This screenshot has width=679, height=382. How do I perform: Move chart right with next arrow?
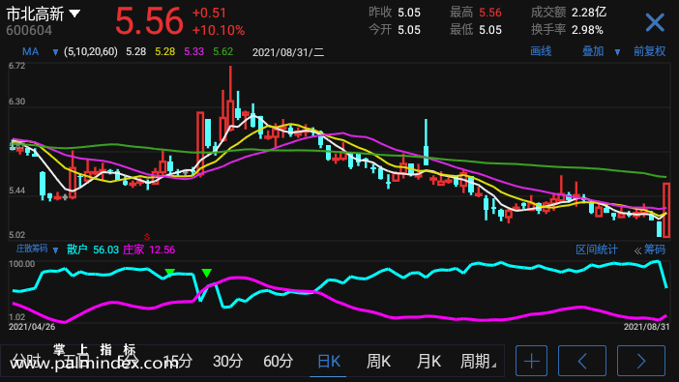[641, 361]
